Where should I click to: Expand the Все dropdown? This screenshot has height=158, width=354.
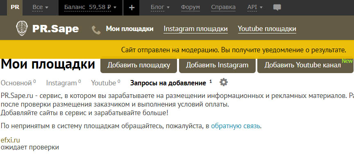point(41,7)
